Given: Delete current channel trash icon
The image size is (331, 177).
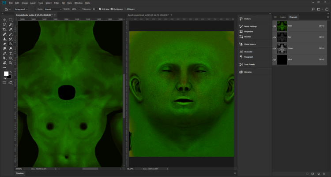Looking at the screenshot, I should pos(324,174).
